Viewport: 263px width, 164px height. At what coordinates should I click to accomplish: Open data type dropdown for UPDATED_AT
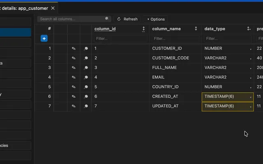coord(251,107)
